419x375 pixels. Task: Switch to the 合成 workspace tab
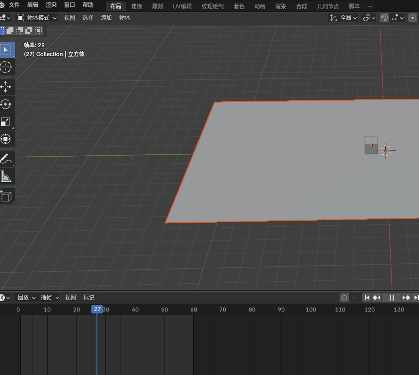(x=302, y=6)
